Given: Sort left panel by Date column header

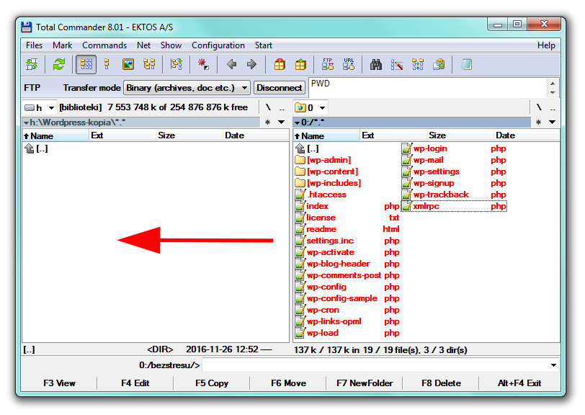Looking at the screenshot, I should click(x=256, y=135).
